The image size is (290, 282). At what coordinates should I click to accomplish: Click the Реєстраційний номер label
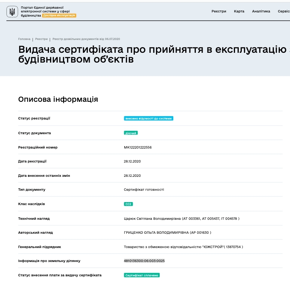point(38,147)
